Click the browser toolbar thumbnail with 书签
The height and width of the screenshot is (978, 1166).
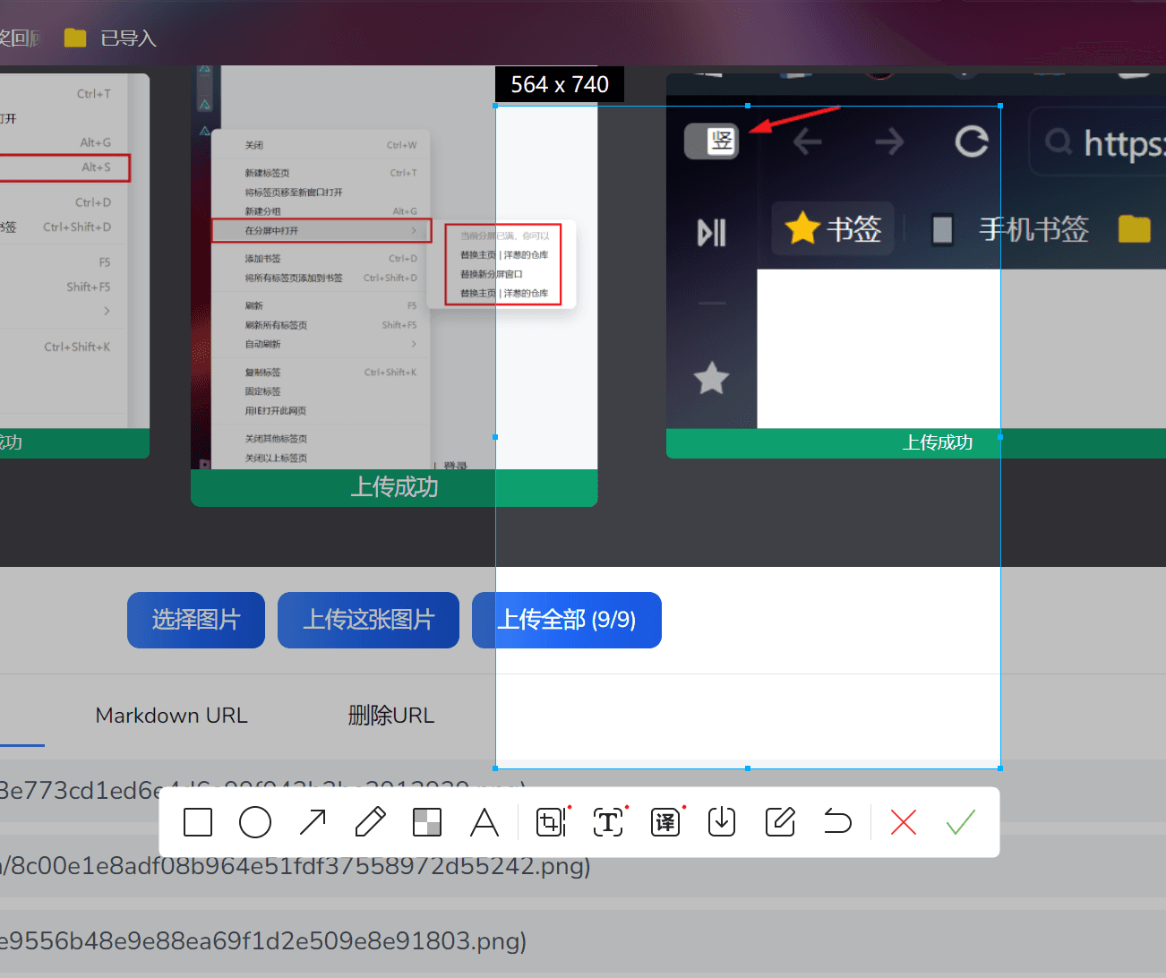coord(916,266)
